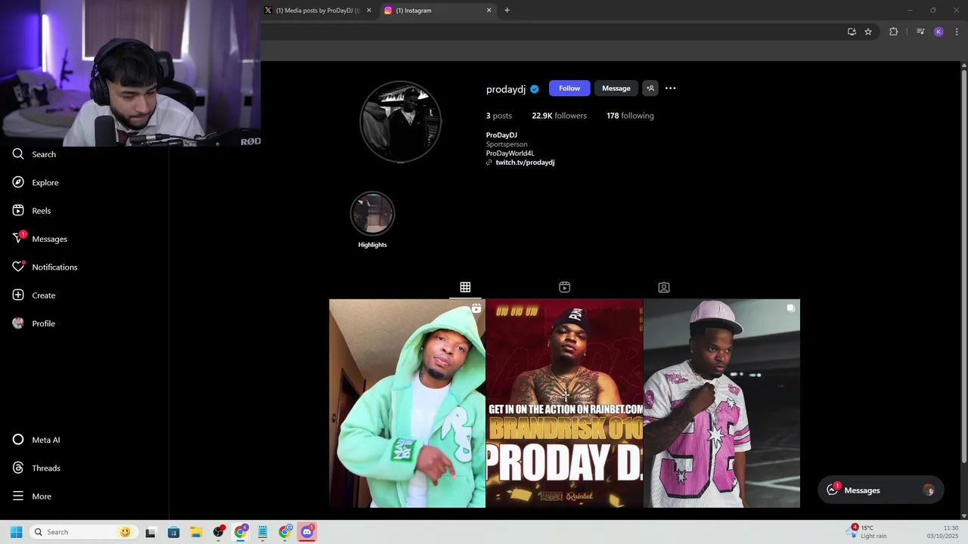Open OBS Studio from the taskbar
The height and width of the screenshot is (544, 968).
pyautogui.click(x=219, y=532)
